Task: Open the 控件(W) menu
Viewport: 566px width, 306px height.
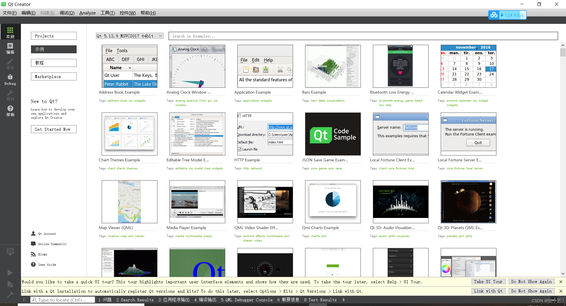Action: (x=128, y=13)
